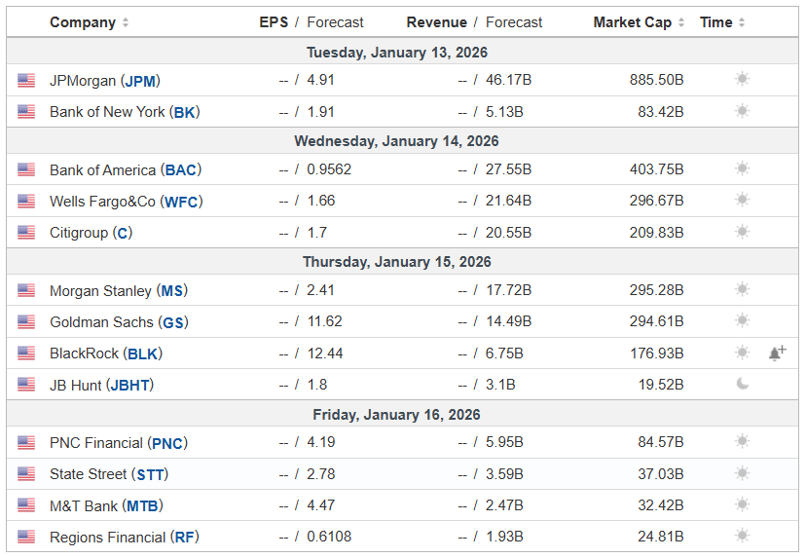The image size is (806, 558).
Task: Click the EPS column header
Action: click(x=274, y=22)
